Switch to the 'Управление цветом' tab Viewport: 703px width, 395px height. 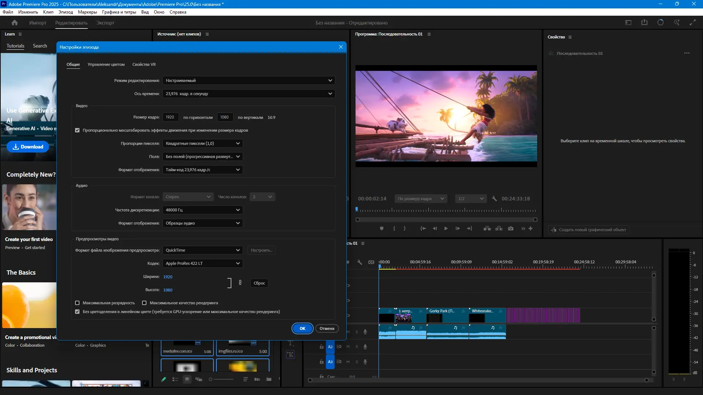(106, 64)
